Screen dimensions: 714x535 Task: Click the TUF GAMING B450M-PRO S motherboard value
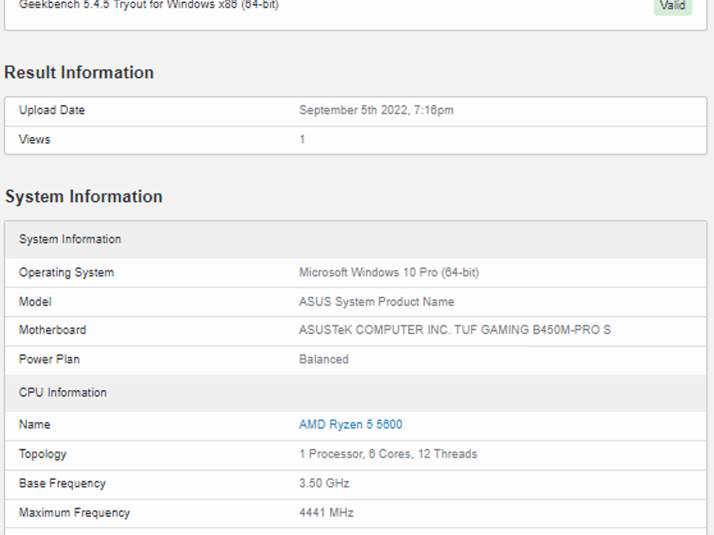[x=455, y=330]
